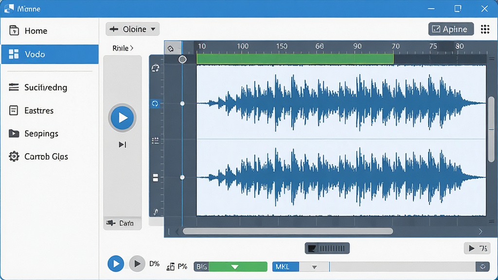The image size is (498, 280).
Task: Click the icon next to P%
Action: coord(171,267)
